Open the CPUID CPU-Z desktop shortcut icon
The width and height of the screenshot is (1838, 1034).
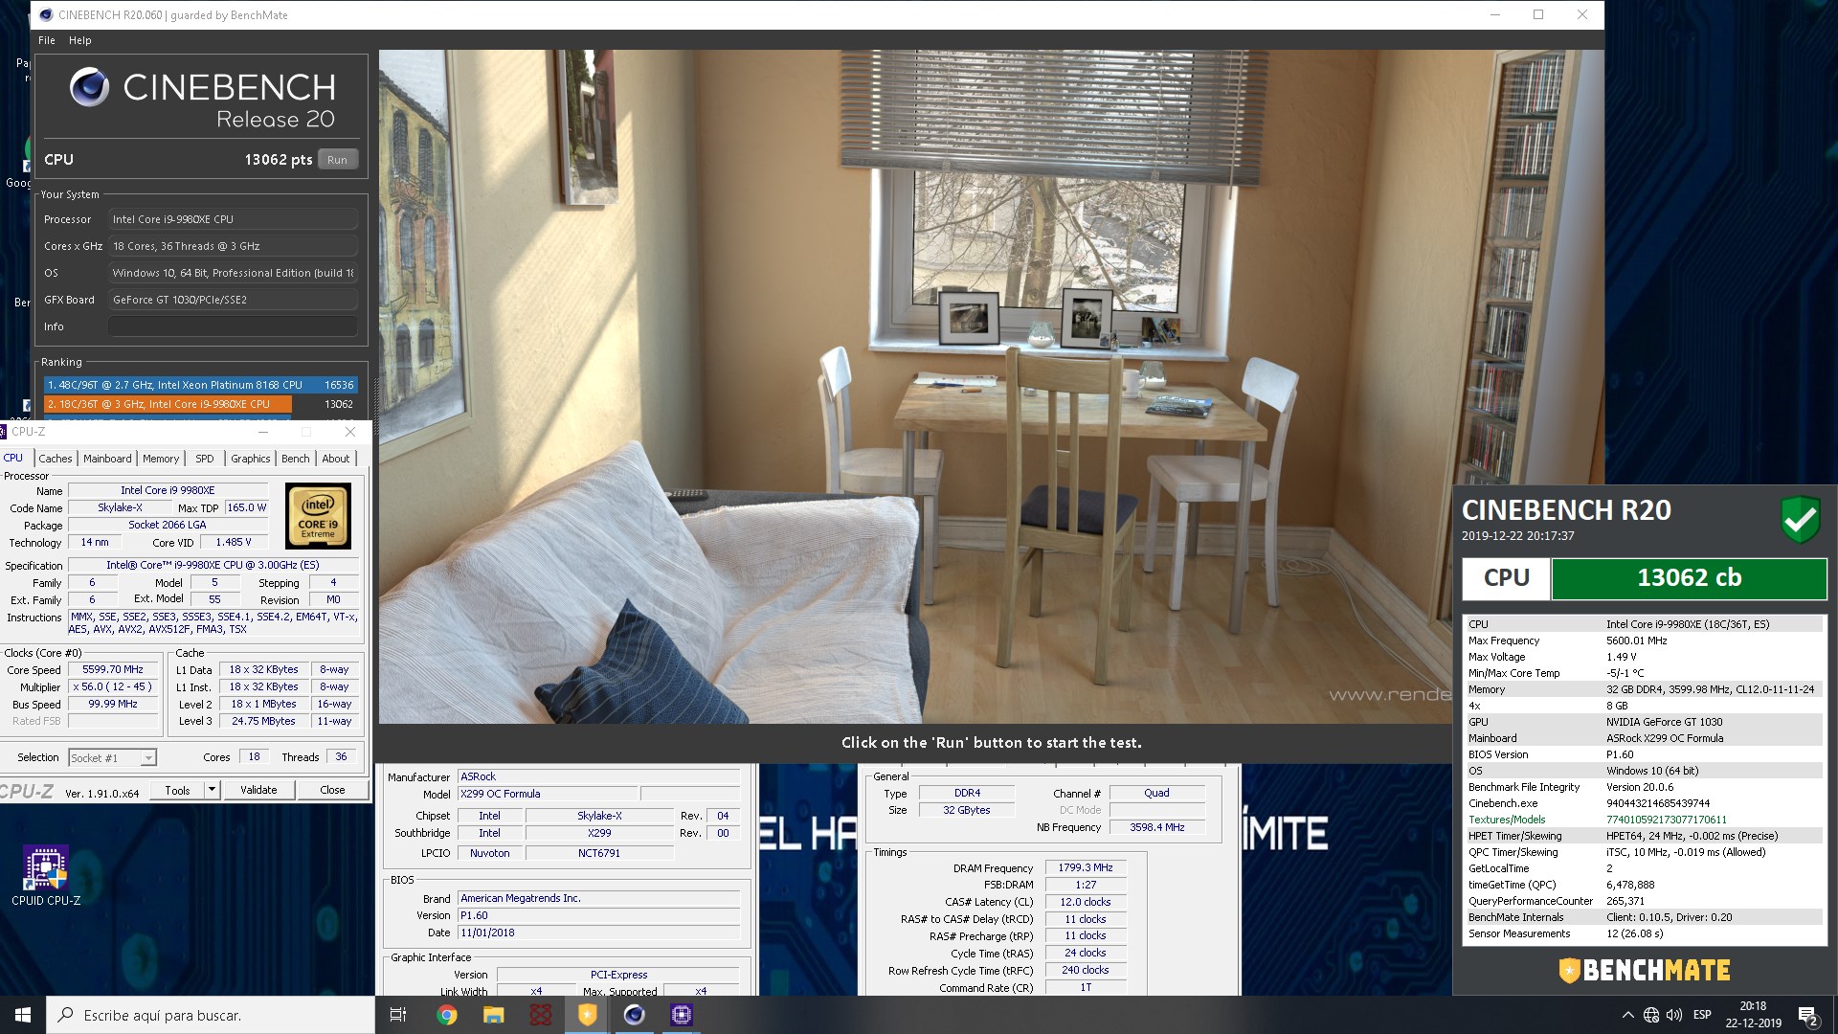pos(45,876)
